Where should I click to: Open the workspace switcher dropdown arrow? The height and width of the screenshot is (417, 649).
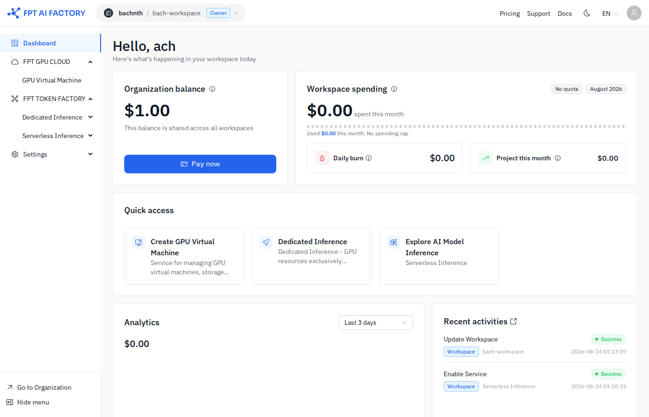[236, 13]
